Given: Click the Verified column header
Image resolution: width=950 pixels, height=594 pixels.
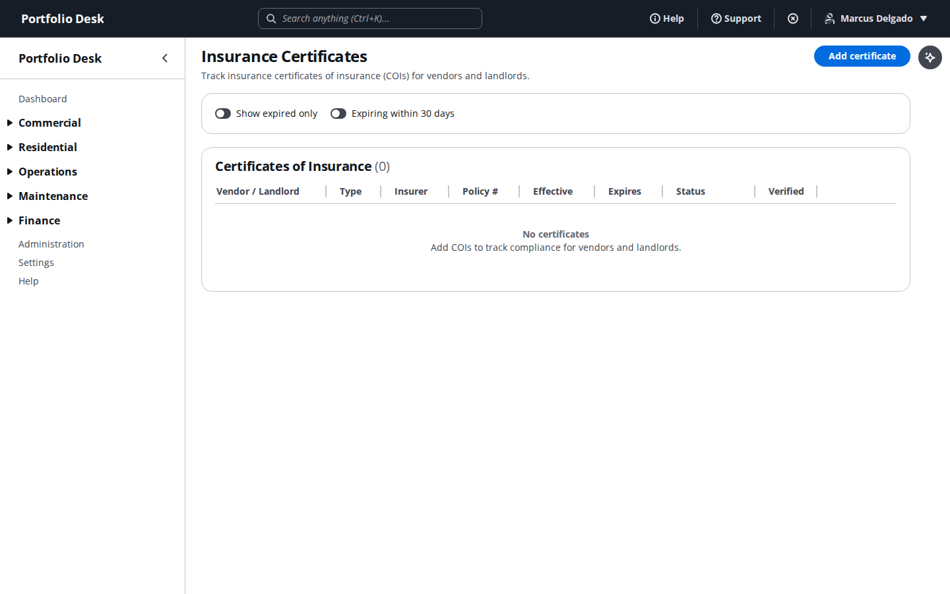Looking at the screenshot, I should pyautogui.click(x=786, y=191).
